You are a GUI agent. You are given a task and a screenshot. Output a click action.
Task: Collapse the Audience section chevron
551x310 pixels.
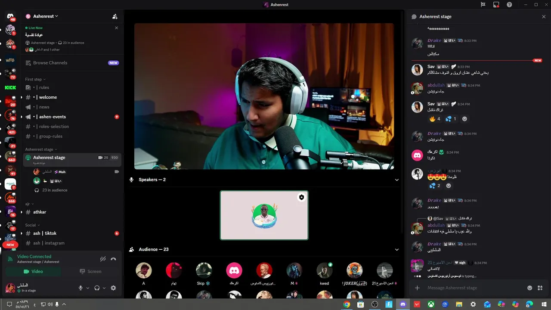397,250
